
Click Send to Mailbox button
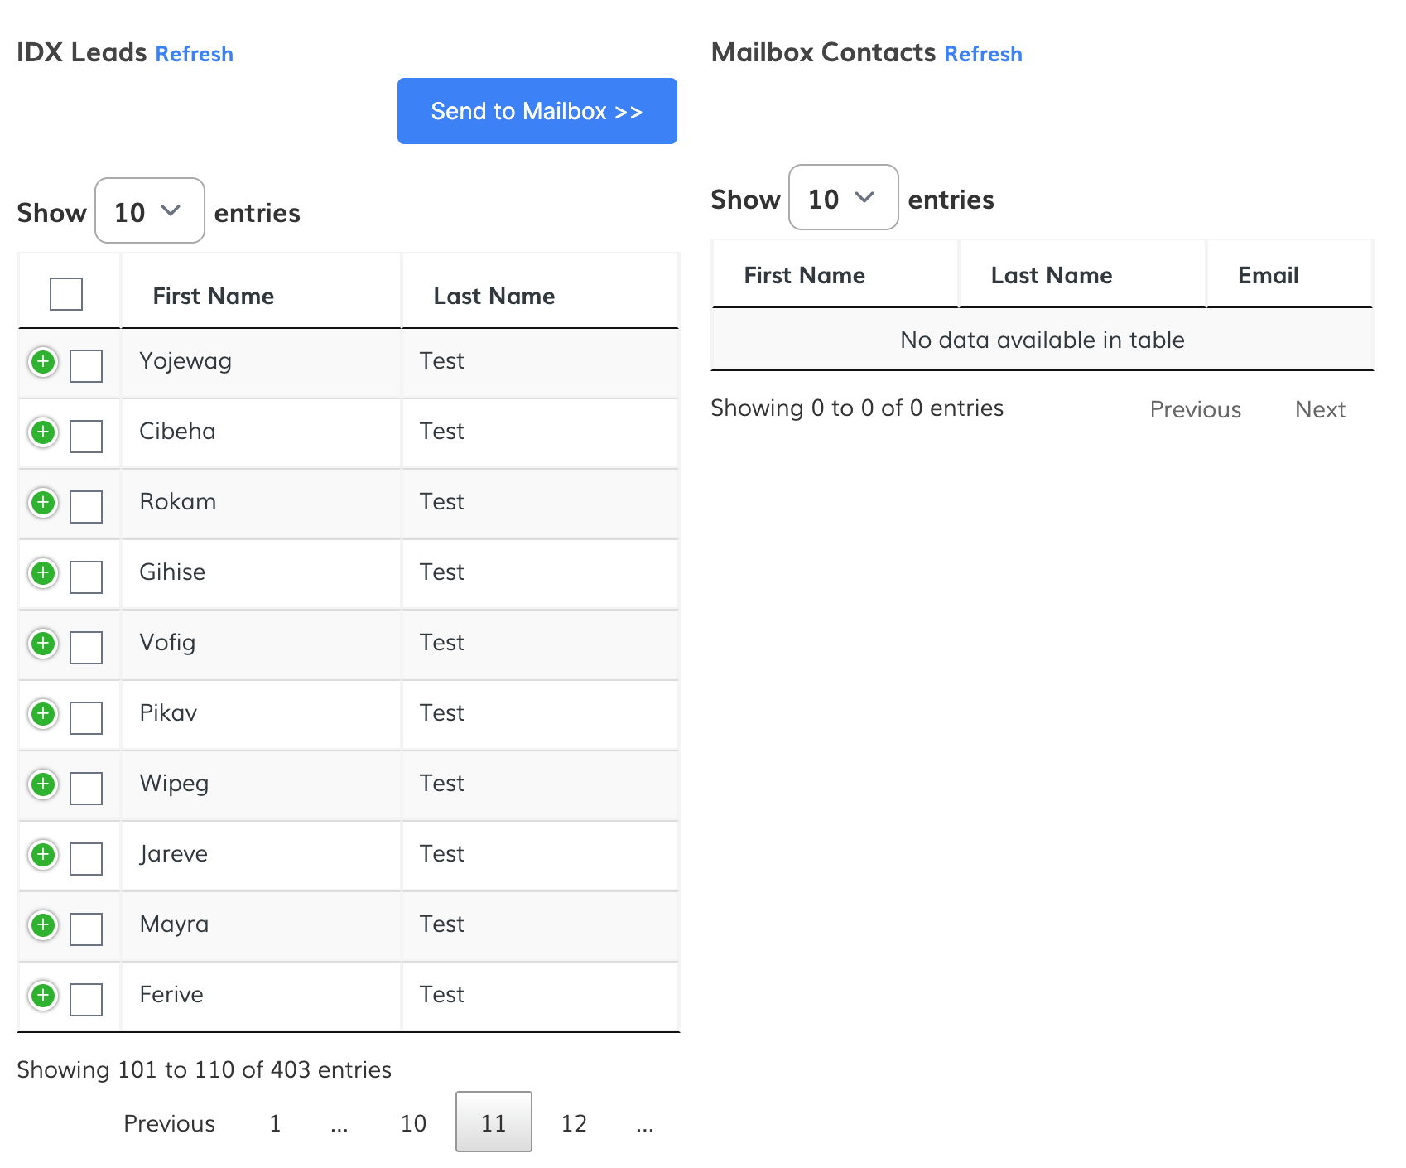pyautogui.click(x=537, y=111)
